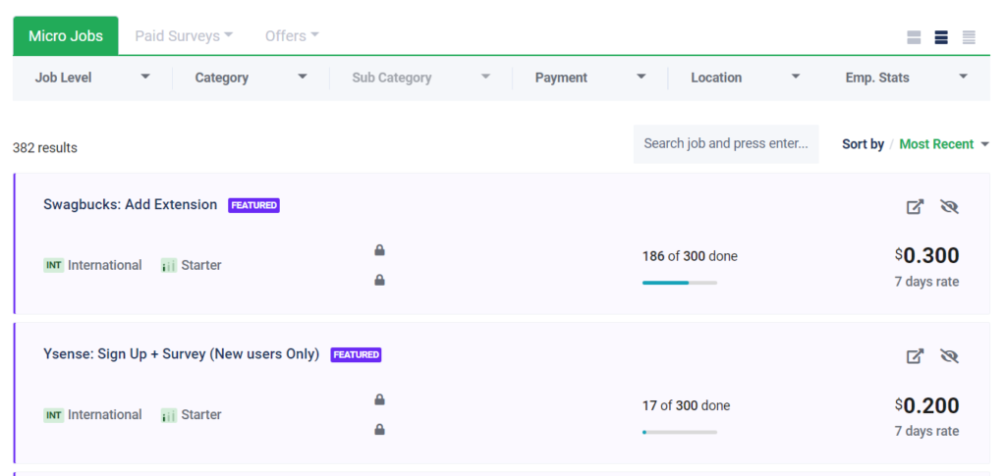This screenshot has width=1006, height=476.
Task: Hide the Ysense: Sign Up + Survey job
Action: coord(949,356)
